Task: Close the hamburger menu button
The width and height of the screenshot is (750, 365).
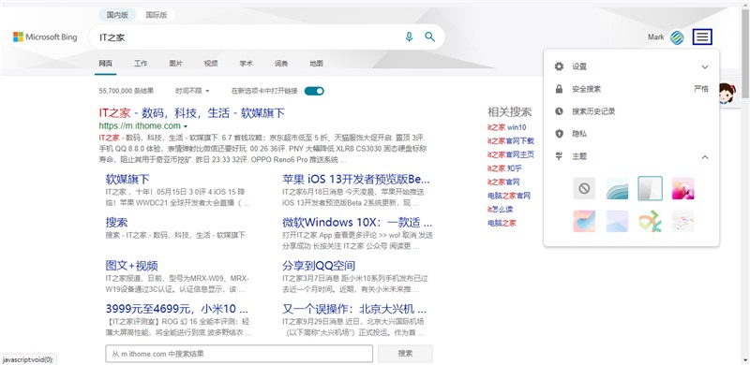Action: pos(702,36)
